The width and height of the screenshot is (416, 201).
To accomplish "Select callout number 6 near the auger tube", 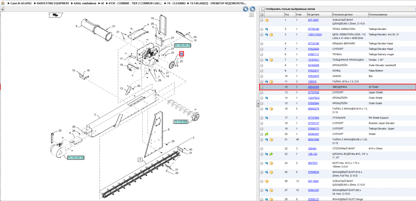I will [77, 26].
